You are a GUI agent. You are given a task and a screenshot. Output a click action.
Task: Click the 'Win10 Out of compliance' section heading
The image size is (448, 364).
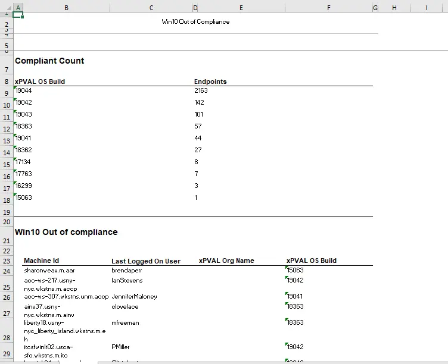pyautogui.click(x=66, y=232)
